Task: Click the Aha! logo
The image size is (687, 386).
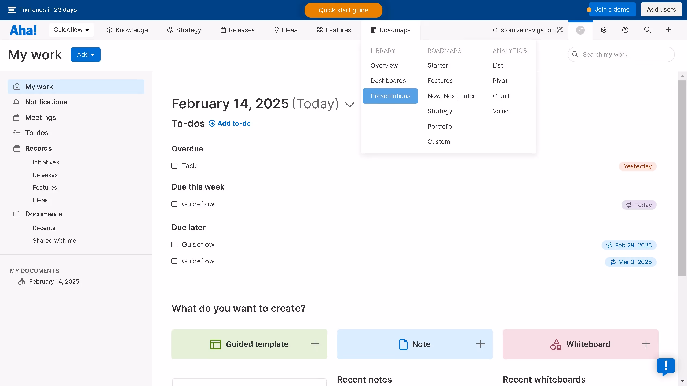Action: [23, 30]
